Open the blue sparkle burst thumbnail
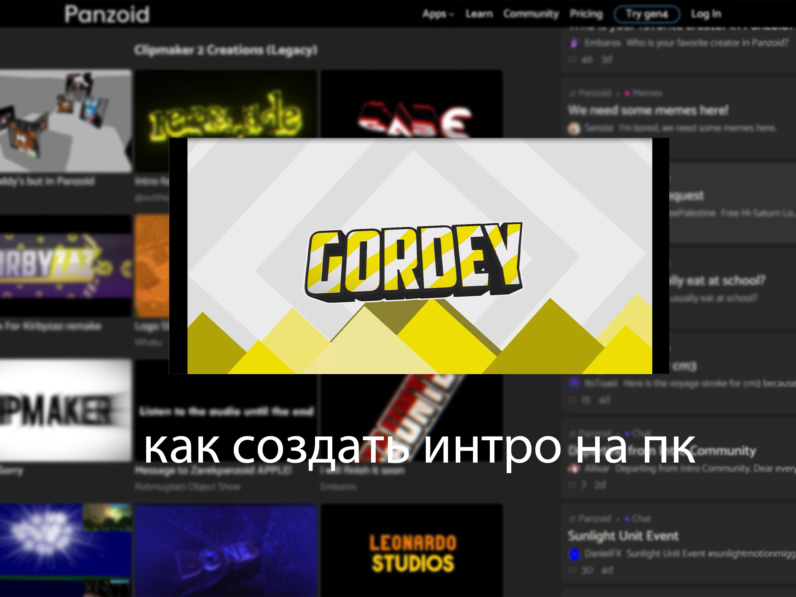Viewport: 796px width, 597px height. click(66, 550)
